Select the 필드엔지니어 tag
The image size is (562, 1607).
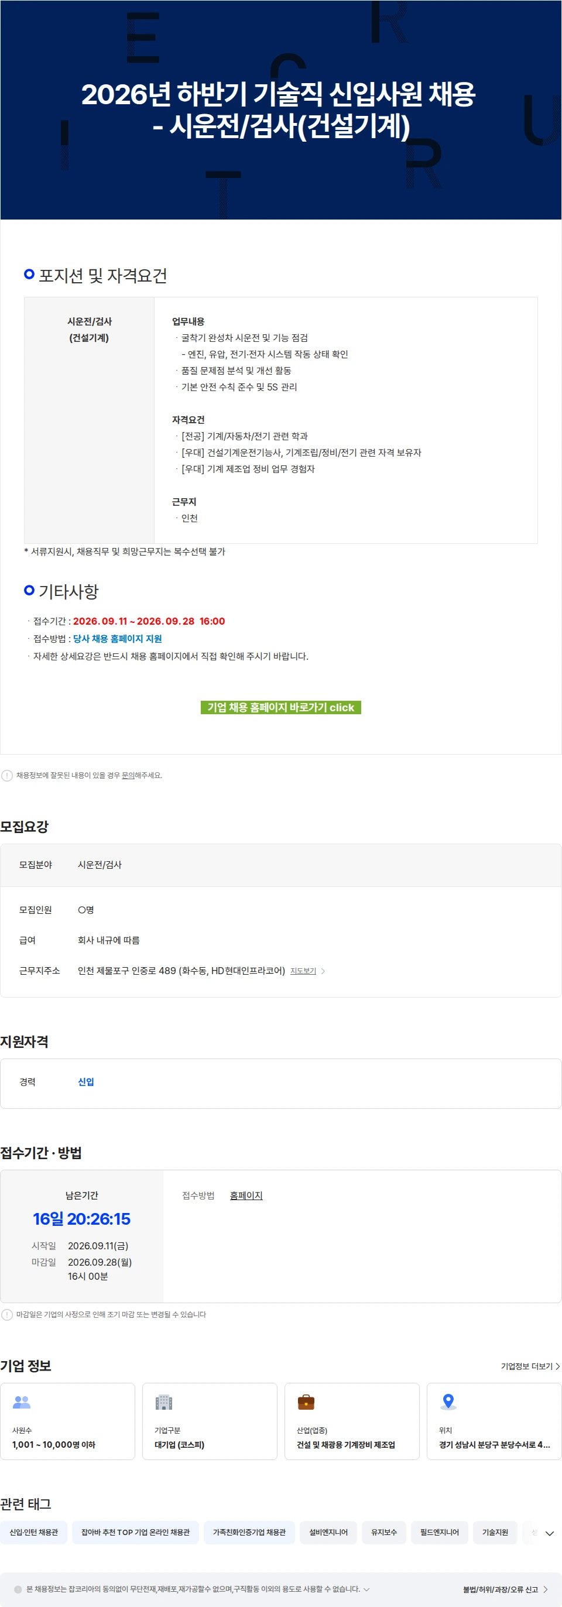(439, 1532)
